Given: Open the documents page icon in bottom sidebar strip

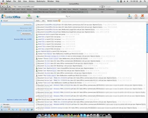Looking at the screenshot, I should coord(5,110).
